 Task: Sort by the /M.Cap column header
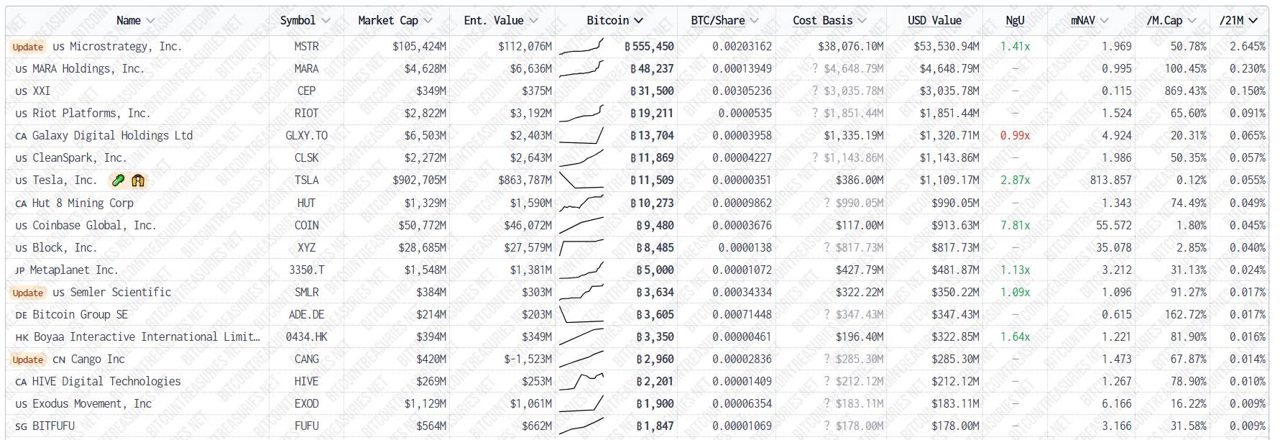click(1171, 21)
